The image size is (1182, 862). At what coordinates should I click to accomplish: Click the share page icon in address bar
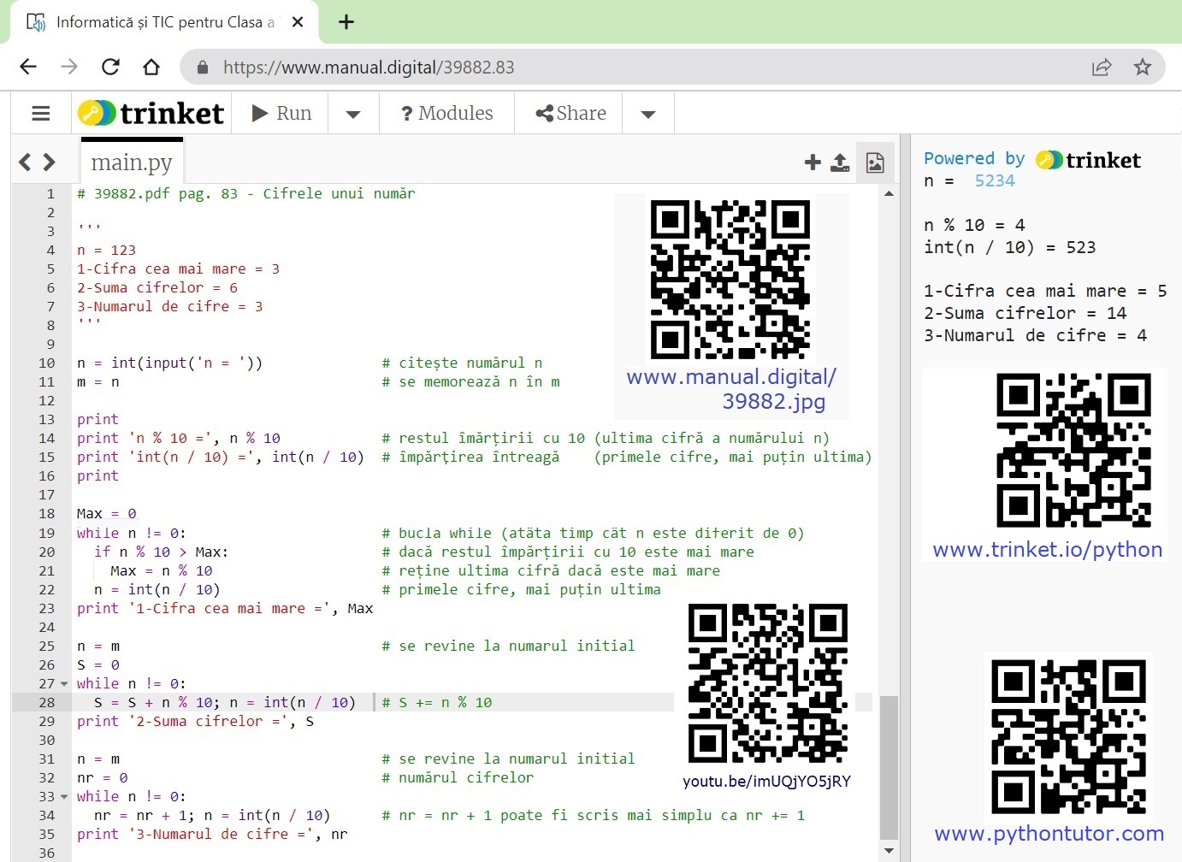(x=1102, y=67)
